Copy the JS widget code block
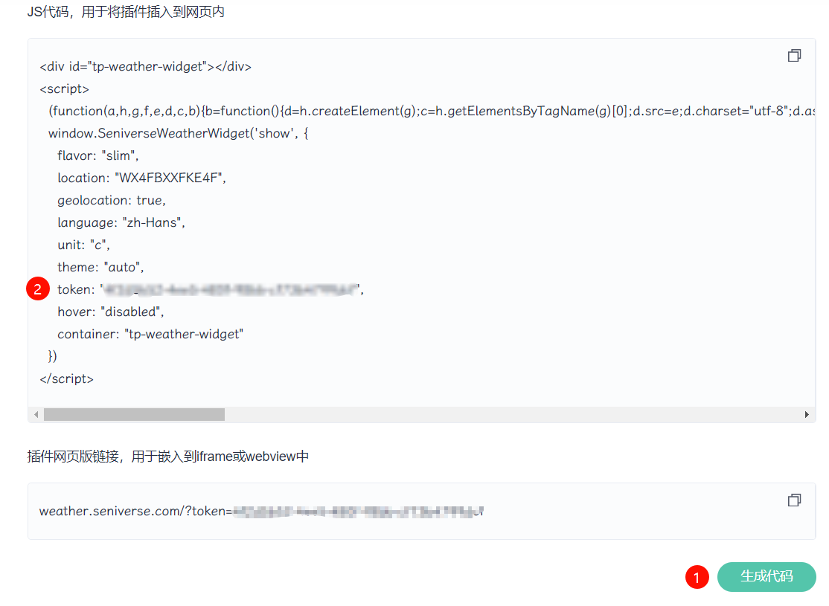This screenshot has height=606, width=829. point(794,56)
